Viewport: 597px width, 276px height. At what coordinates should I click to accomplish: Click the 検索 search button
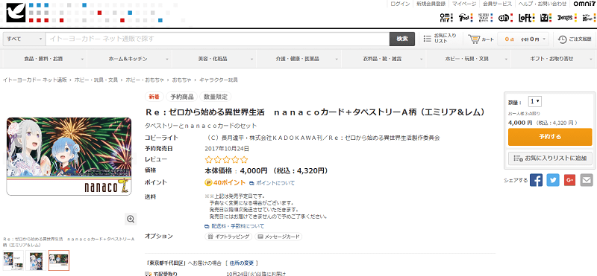tap(402, 39)
